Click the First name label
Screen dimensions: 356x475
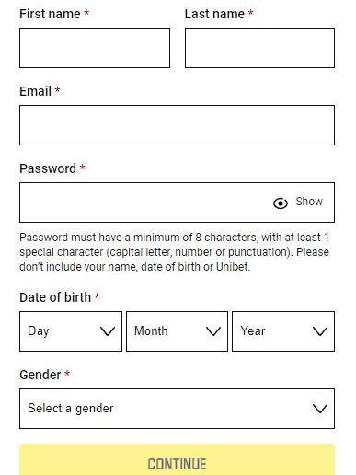[50, 14]
